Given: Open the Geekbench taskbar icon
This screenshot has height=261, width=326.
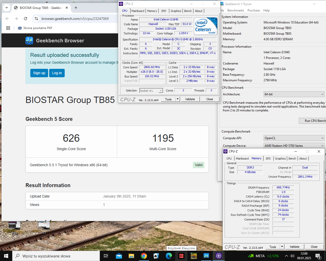Looking at the screenshot, I should (x=206, y=256).
